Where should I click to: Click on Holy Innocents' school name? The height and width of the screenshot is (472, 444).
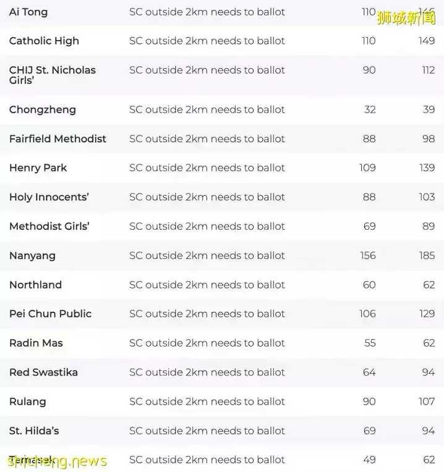(49, 197)
